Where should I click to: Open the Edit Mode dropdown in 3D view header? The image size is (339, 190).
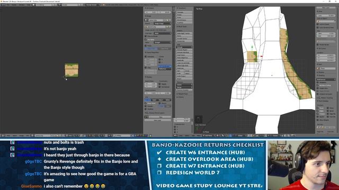pyautogui.click(x=209, y=136)
